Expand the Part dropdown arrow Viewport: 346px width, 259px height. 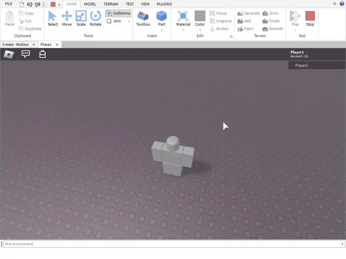pos(162,30)
